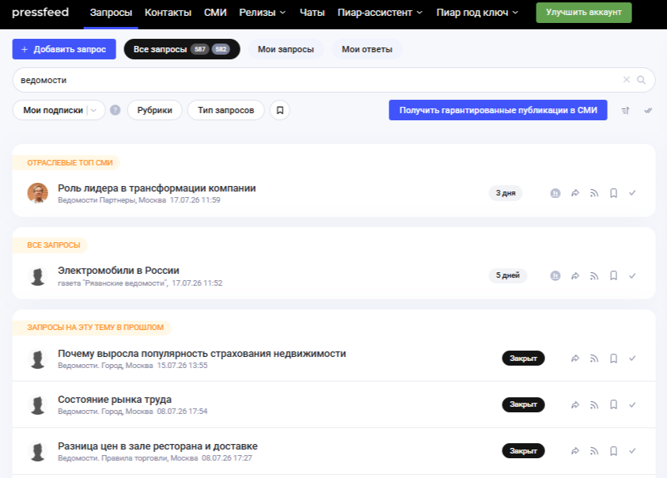Bookmark the "Роль лидера в трансформации компании" request

point(613,193)
